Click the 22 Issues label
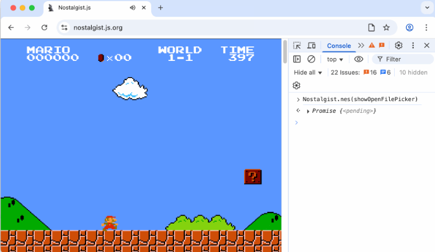Image resolution: width=435 pixels, height=252 pixels. coord(345,73)
